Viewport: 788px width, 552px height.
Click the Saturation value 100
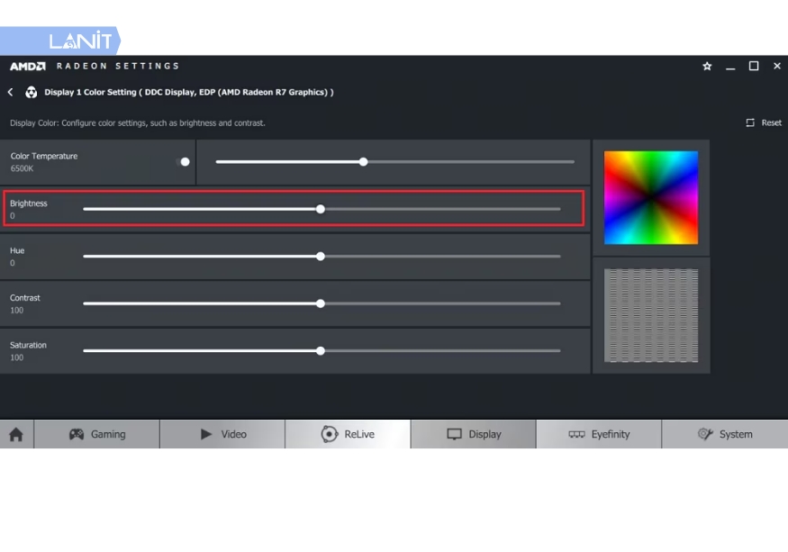point(16,357)
